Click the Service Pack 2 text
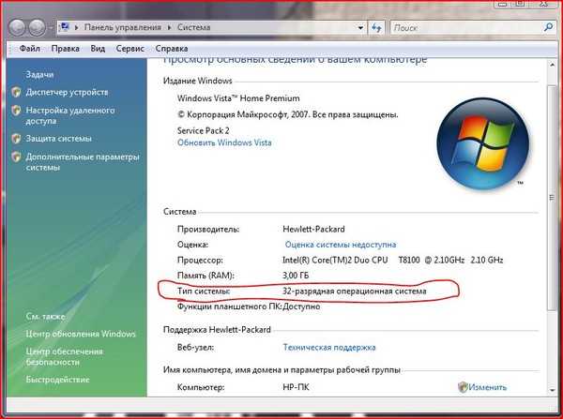 (204, 131)
